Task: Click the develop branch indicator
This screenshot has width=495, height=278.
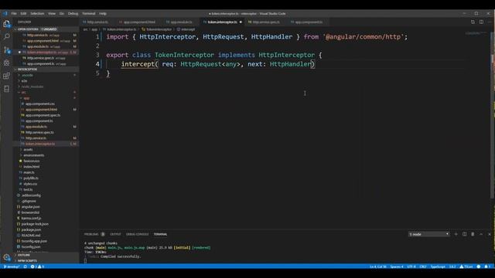Action: coord(12,266)
